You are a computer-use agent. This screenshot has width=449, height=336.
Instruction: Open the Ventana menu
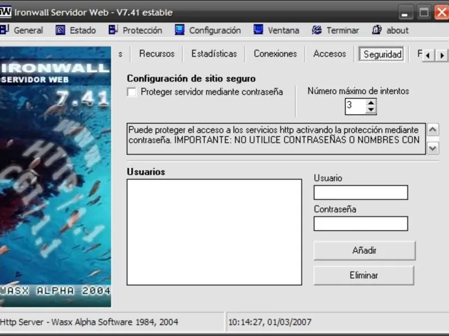point(283,30)
